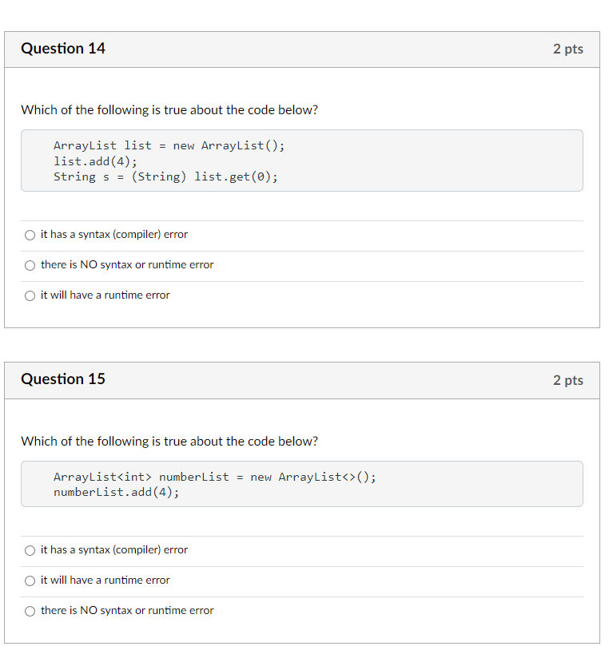Click the Question 14 prompt text above the code
The width and height of the screenshot is (609, 654).
[x=169, y=110]
